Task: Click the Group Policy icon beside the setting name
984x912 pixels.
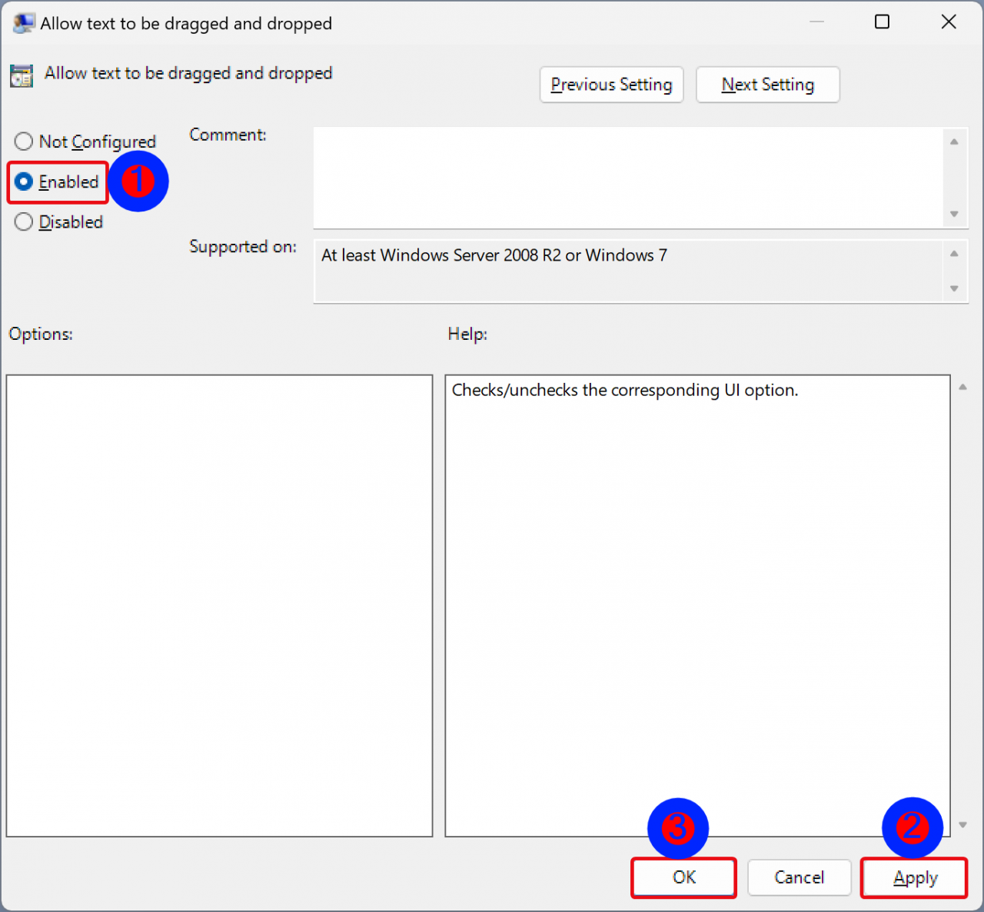Action: click(21, 75)
